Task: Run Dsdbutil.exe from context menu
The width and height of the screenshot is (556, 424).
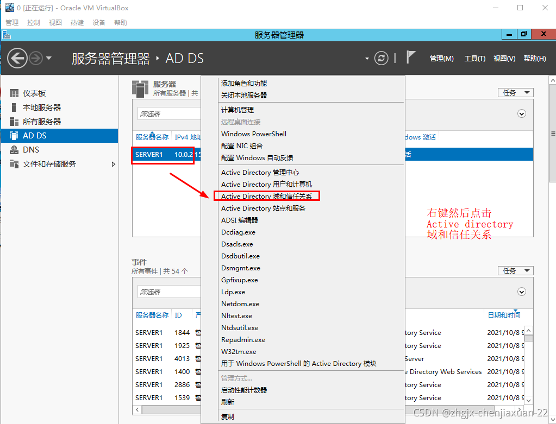Action: pos(240,256)
